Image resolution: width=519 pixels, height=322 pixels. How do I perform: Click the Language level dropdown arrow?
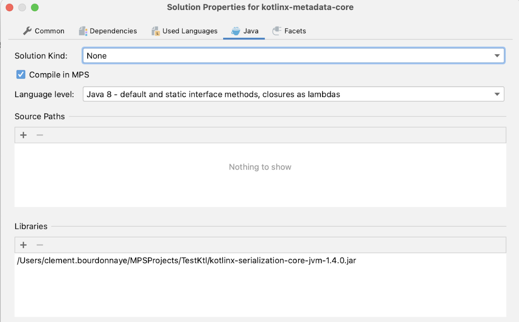click(498, 94)
